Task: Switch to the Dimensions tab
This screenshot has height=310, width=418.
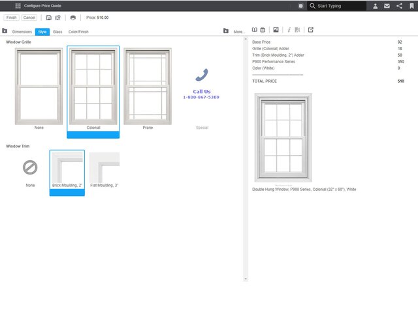Action: tap(23, 31)
